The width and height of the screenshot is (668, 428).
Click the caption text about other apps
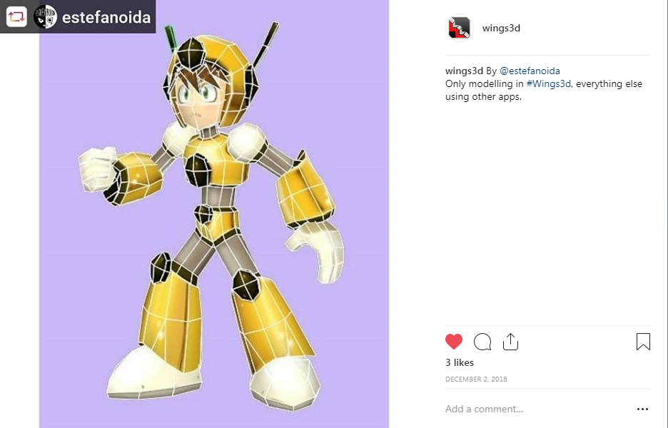coord(544,90)
